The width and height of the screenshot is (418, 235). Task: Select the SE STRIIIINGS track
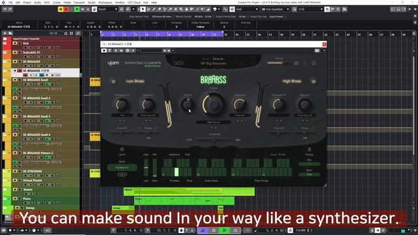pyautogui.click(x=32, y=171)
